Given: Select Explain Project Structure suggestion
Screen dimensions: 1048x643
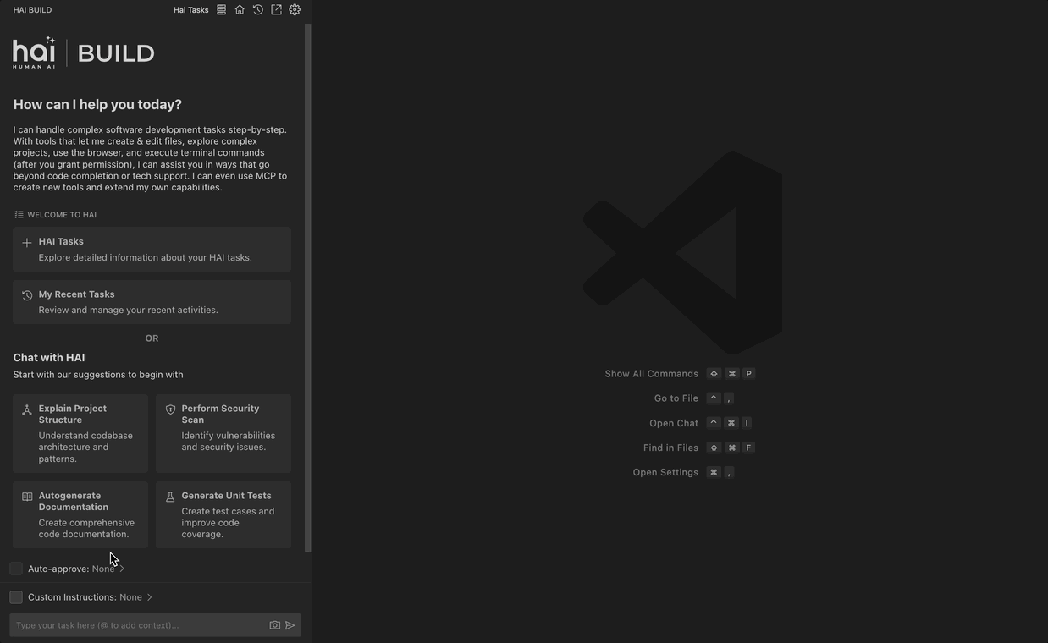Looking at the screenshot, I should click(x=80, y=433).
